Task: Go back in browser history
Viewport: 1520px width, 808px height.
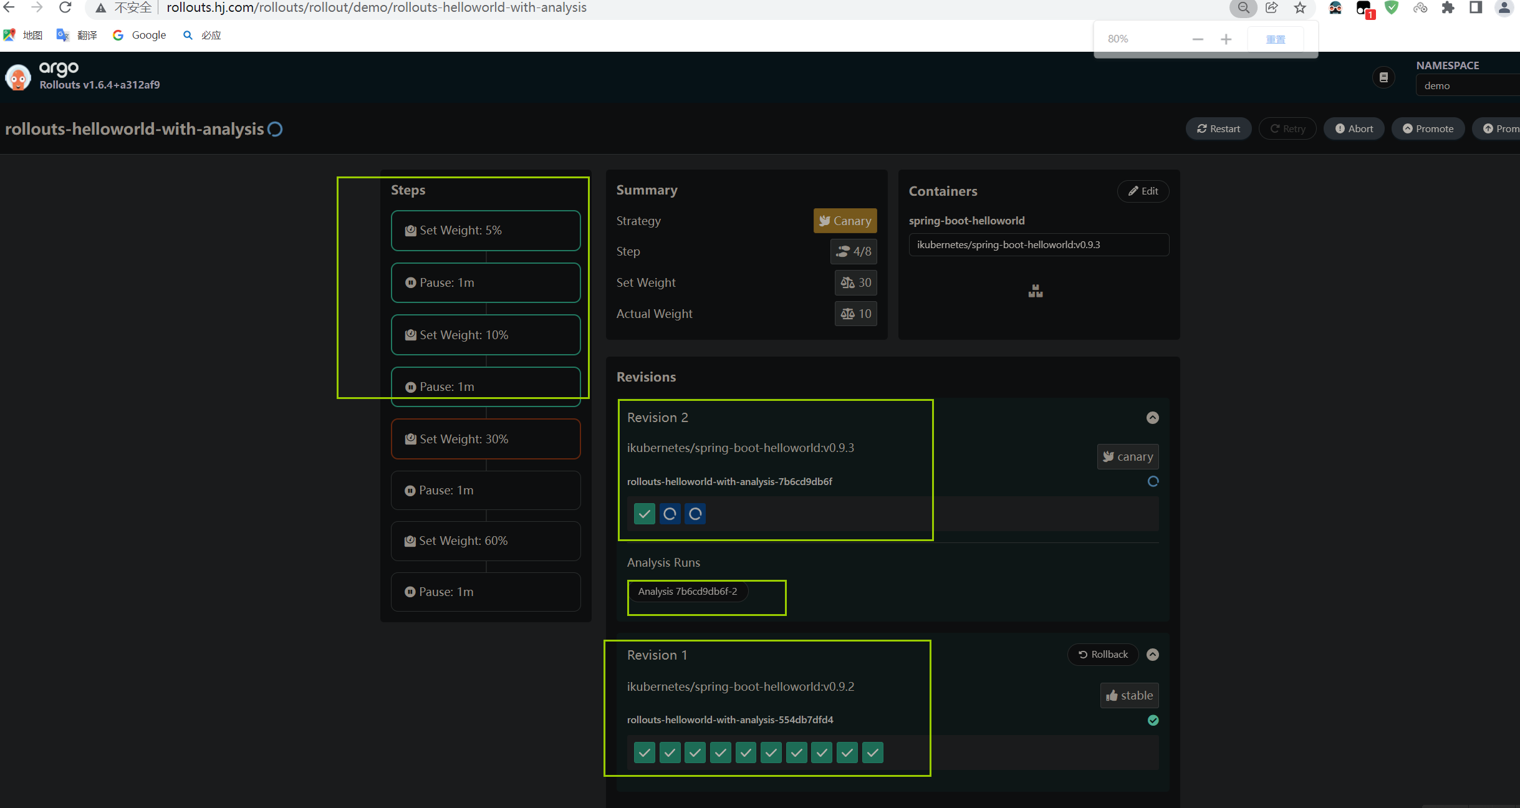Action: pos(9,7)
